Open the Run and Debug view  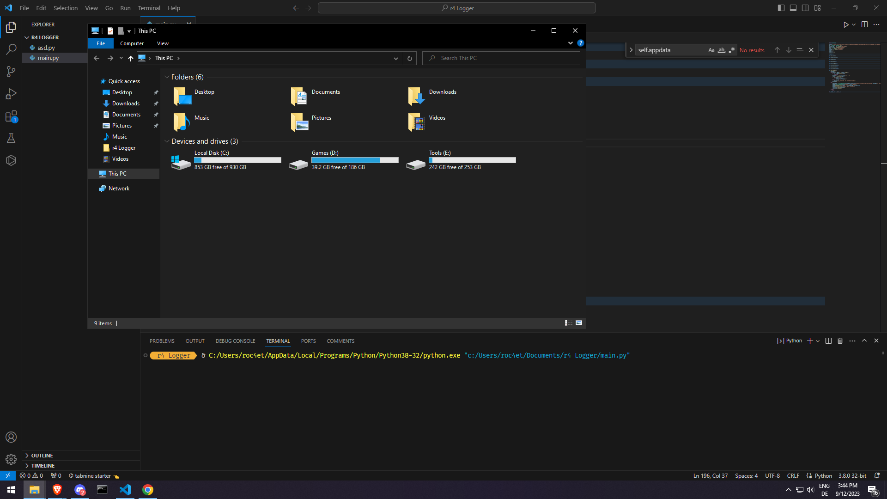pos(11,94)
